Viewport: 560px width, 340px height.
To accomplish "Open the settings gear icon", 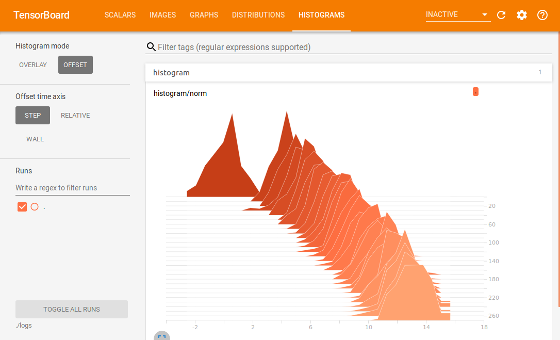I will coord(522,15).
